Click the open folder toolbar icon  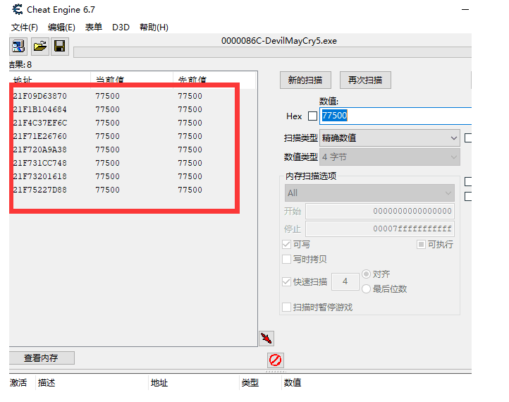40,47
